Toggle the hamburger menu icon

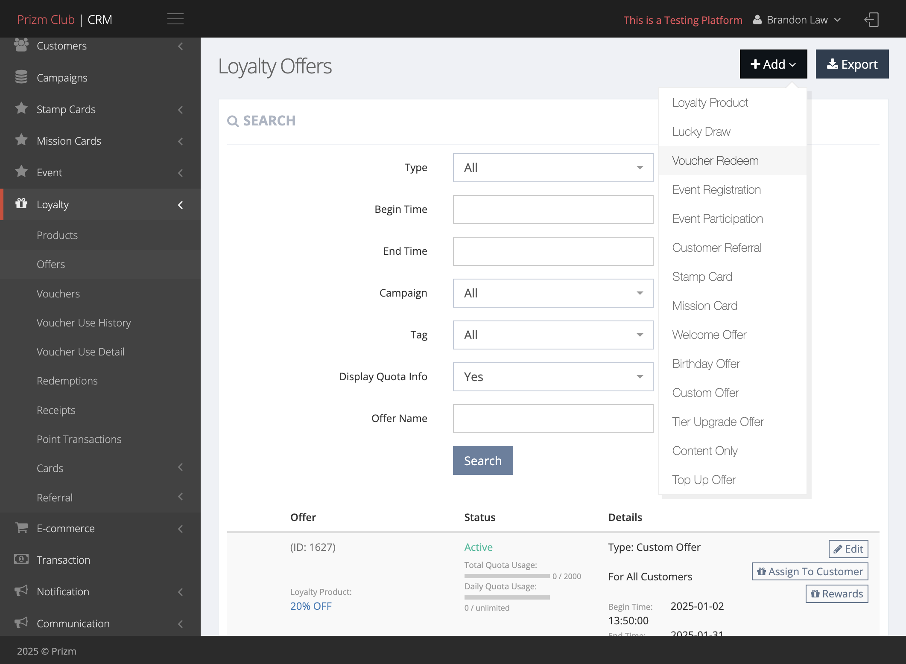pos(175,19)
